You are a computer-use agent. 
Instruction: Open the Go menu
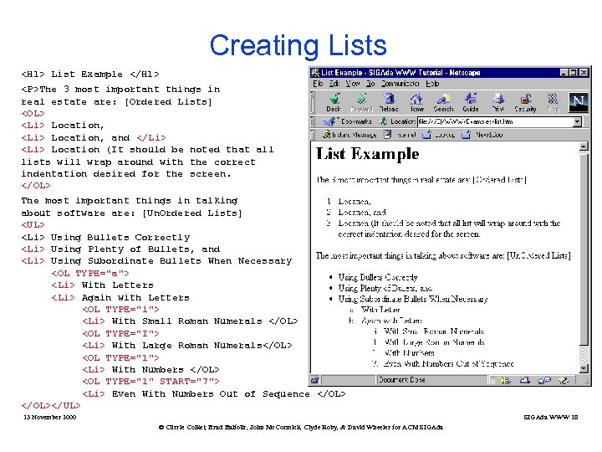pos(370,84)
